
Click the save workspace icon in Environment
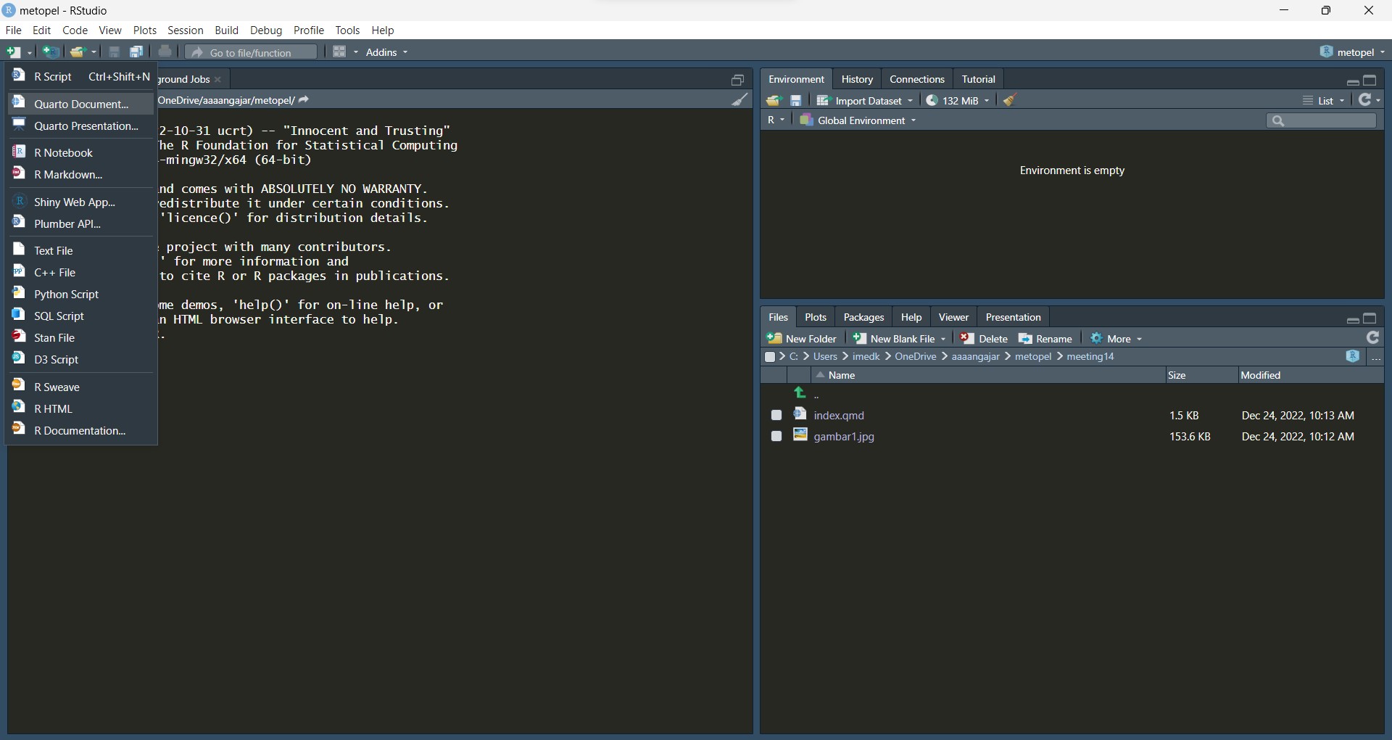pyautogui.click(x=796, y=101)
